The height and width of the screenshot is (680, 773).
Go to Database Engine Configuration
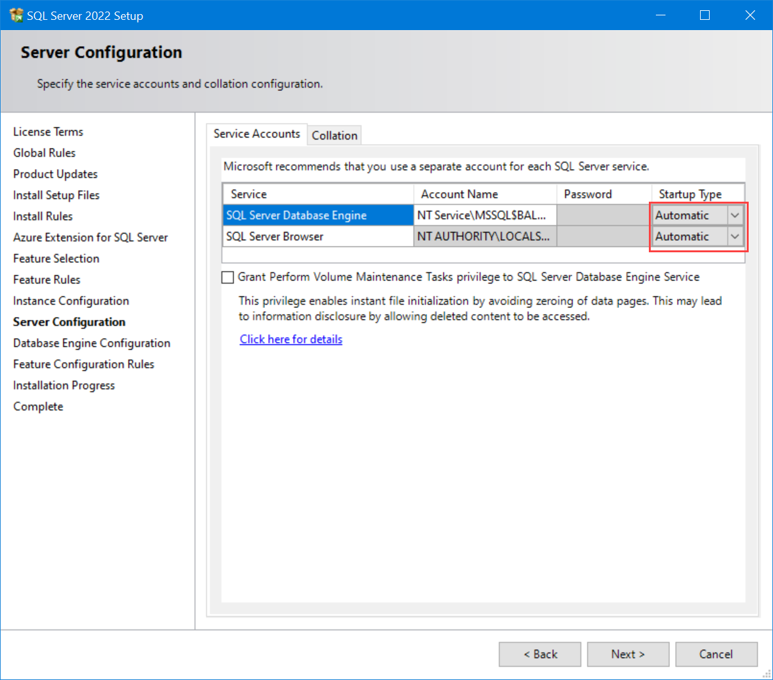[92, 343]
